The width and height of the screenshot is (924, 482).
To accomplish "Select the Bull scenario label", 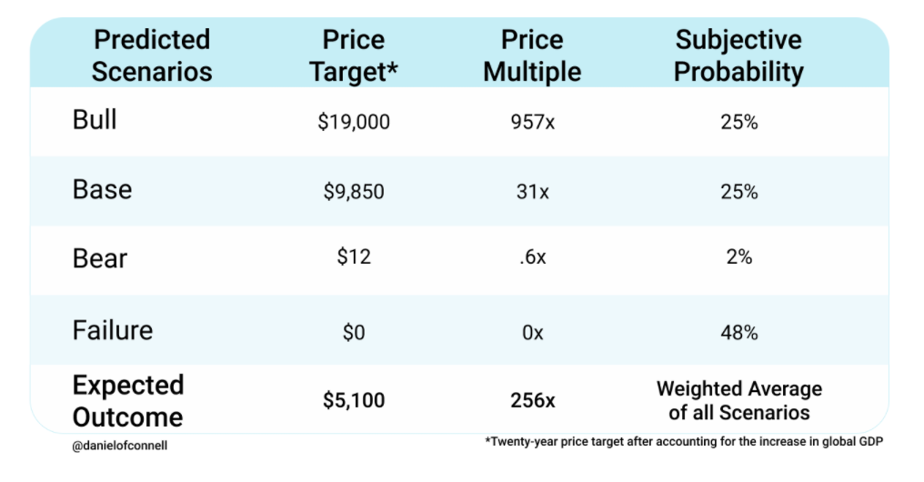I will pos(95,120).
